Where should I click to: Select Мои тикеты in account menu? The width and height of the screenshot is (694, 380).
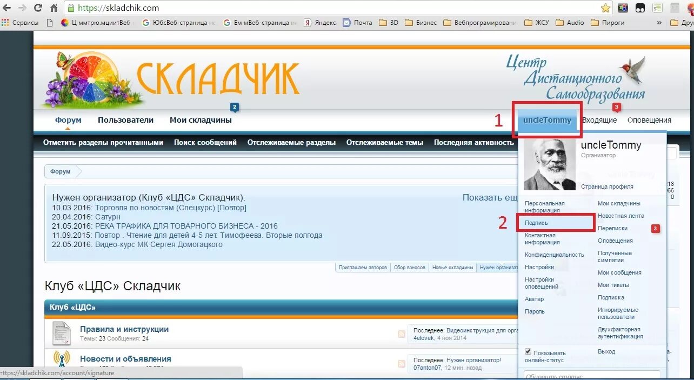[x=613, y=285]
